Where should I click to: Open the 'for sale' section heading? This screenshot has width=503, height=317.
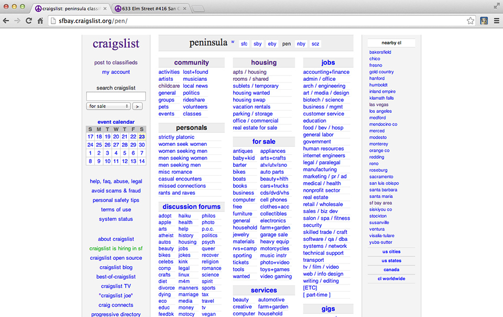[x=264, y=142]
